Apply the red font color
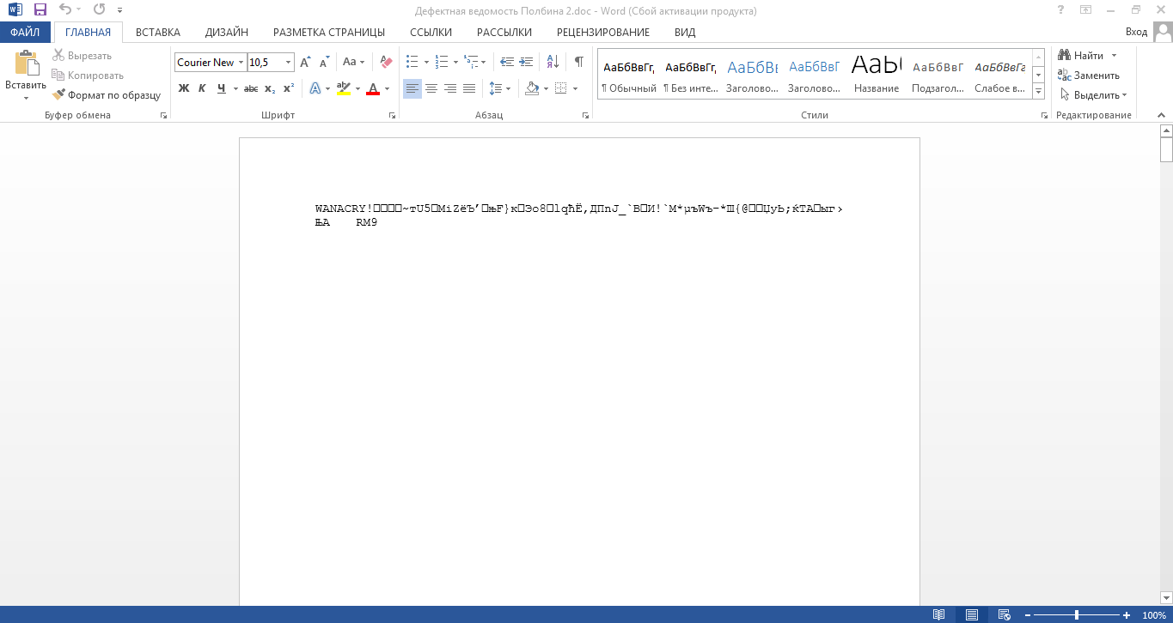Viewport: 1173px width, 623px height. (373, 88)
